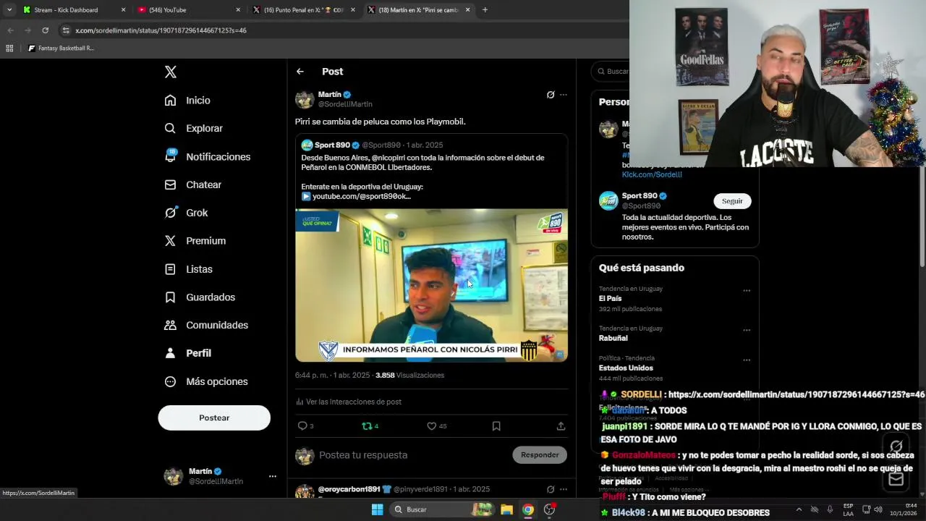Like the post with heart icon
The height and width of the screenshot is (521, 926).
431,426
